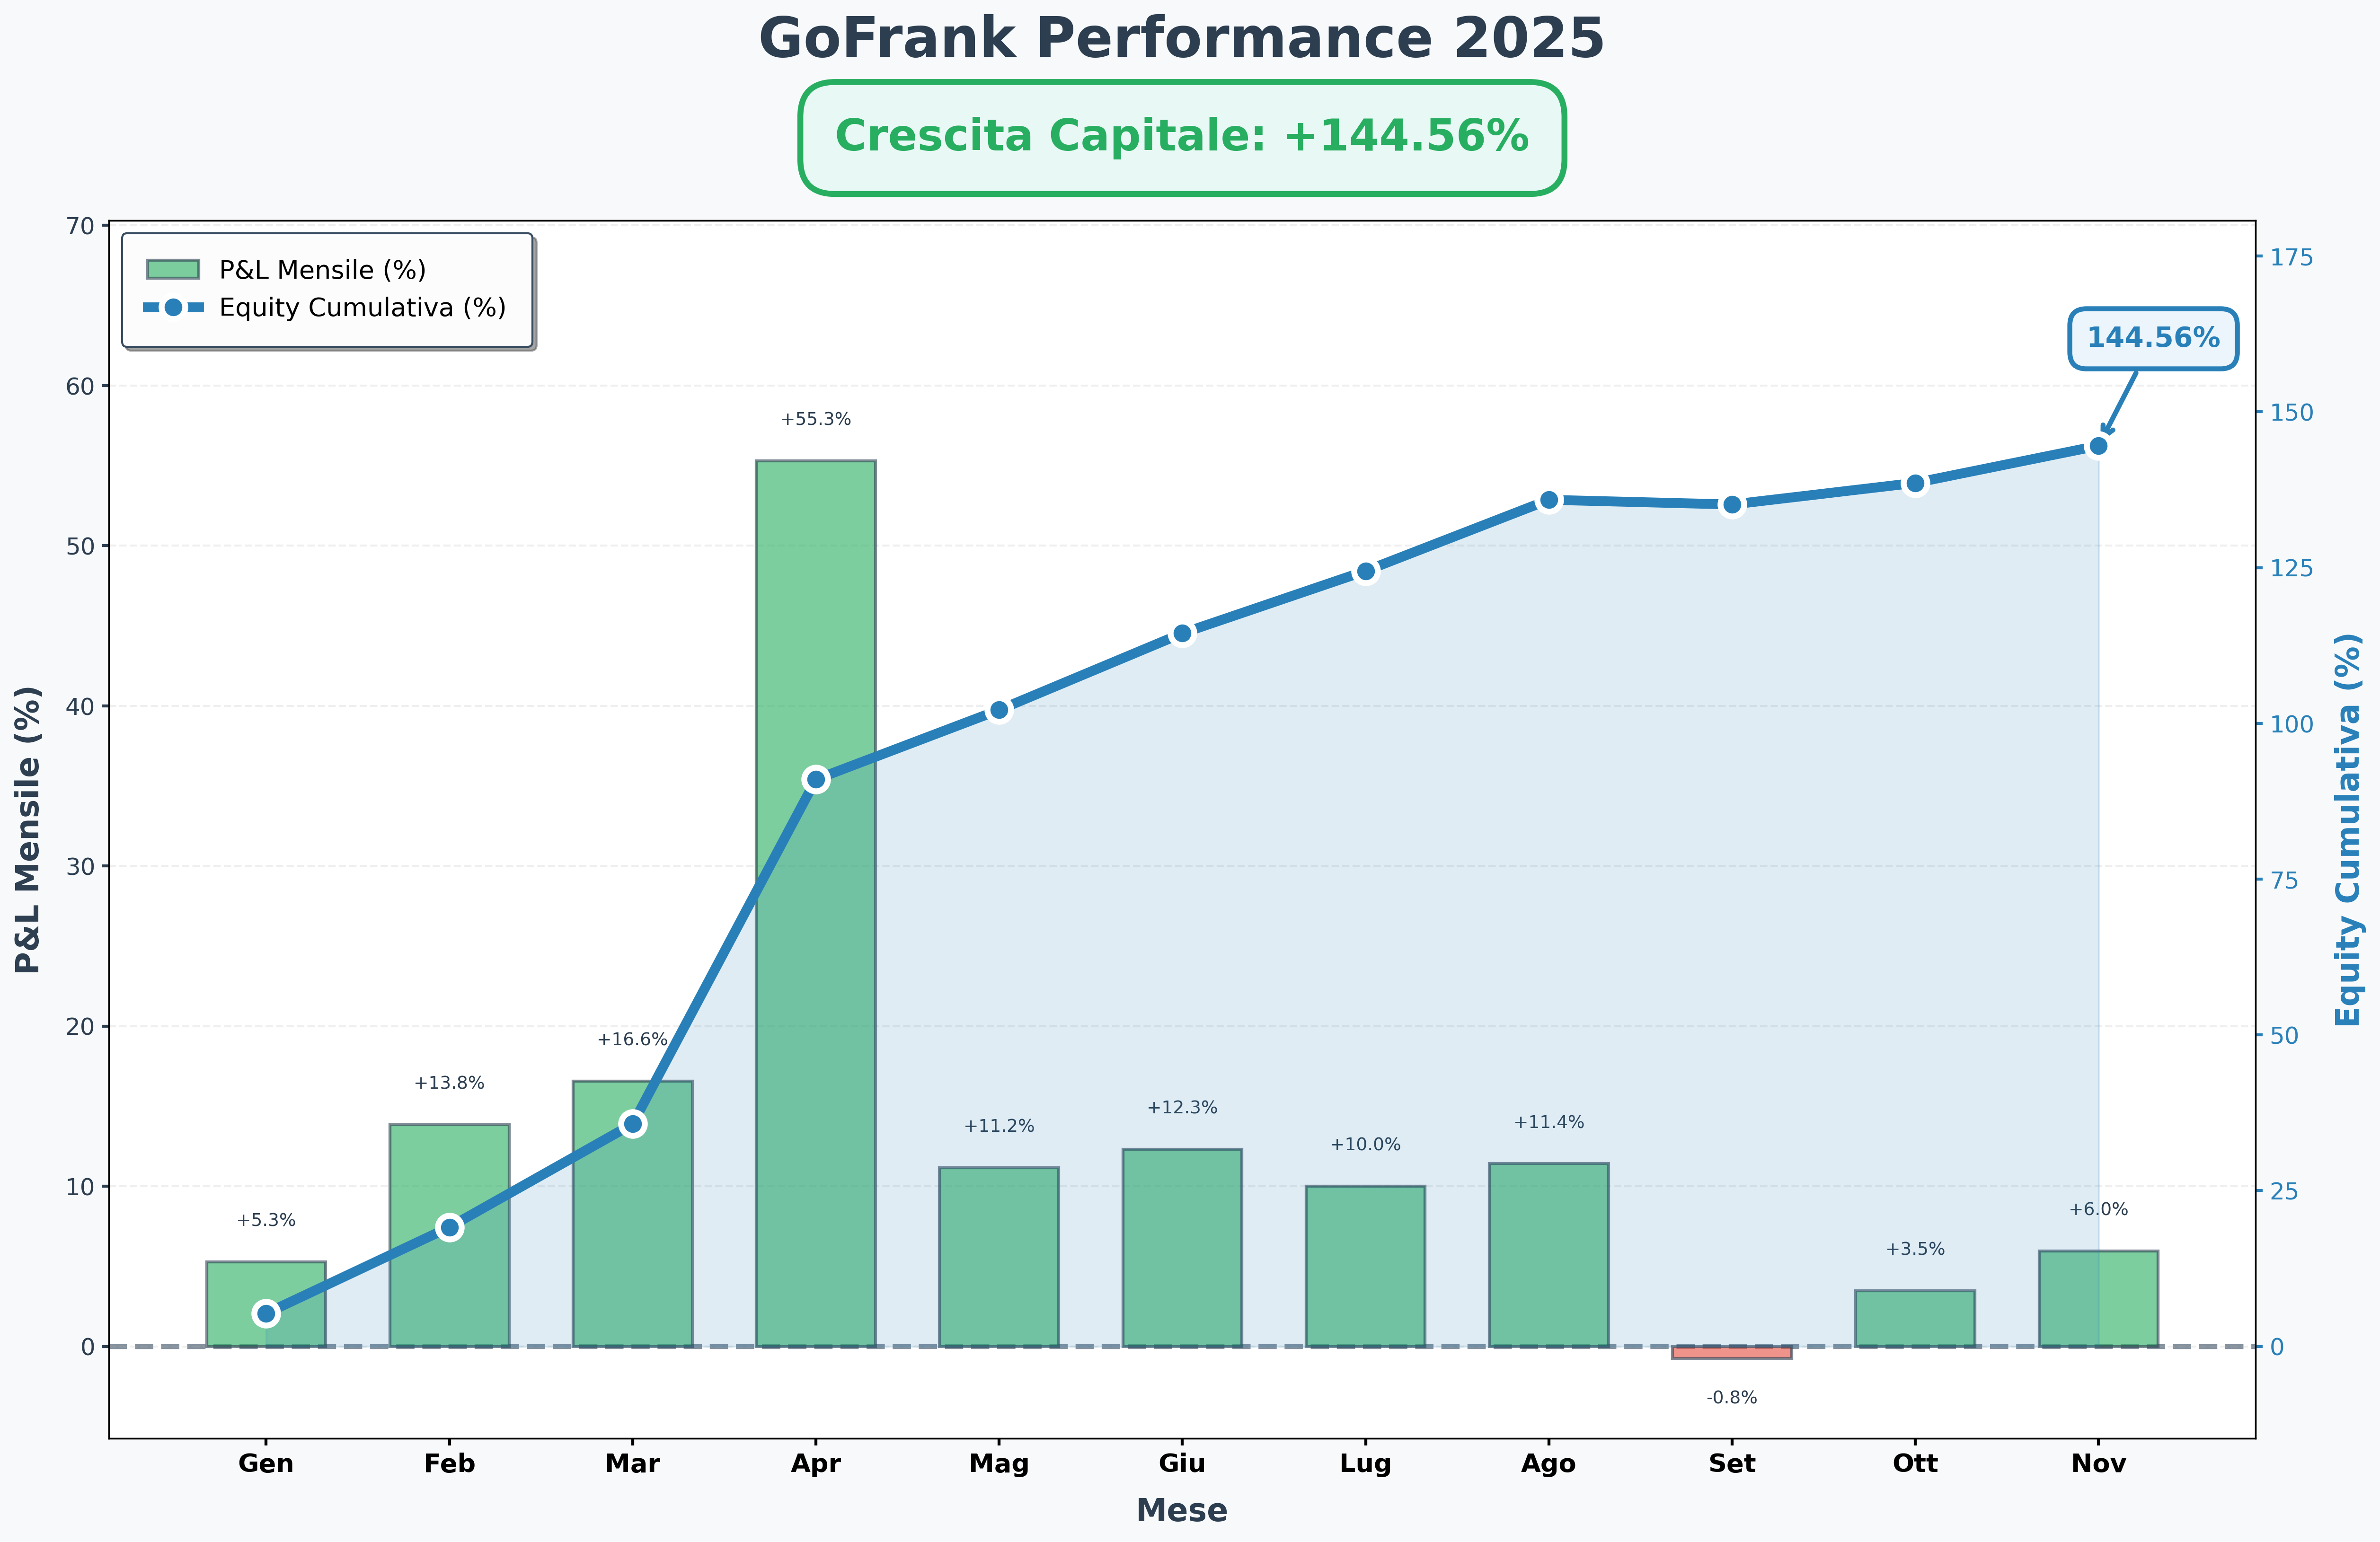Click the Mar monthly bar
The width and height of the screenshot is (2380, 1542).
tap(632, 1213)
